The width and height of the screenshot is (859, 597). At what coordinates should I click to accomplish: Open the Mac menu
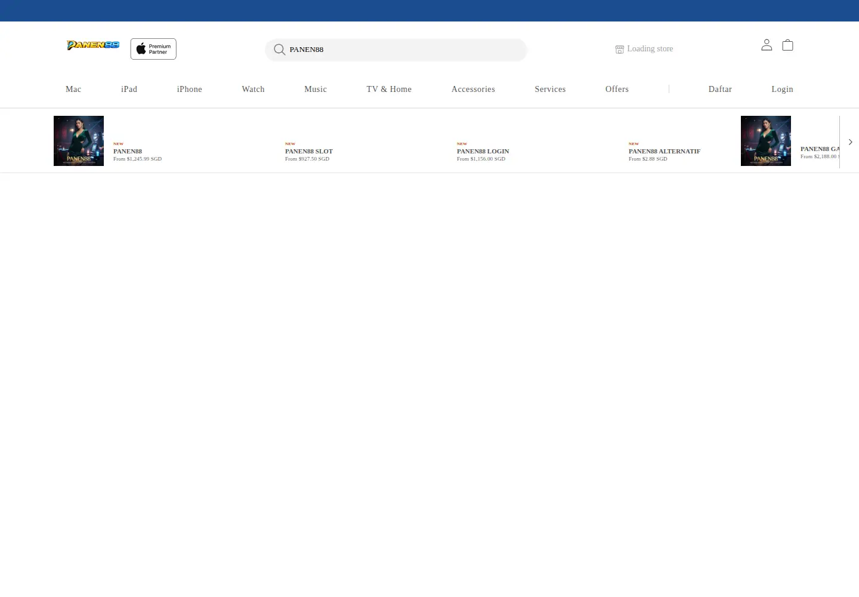[73, 89]
